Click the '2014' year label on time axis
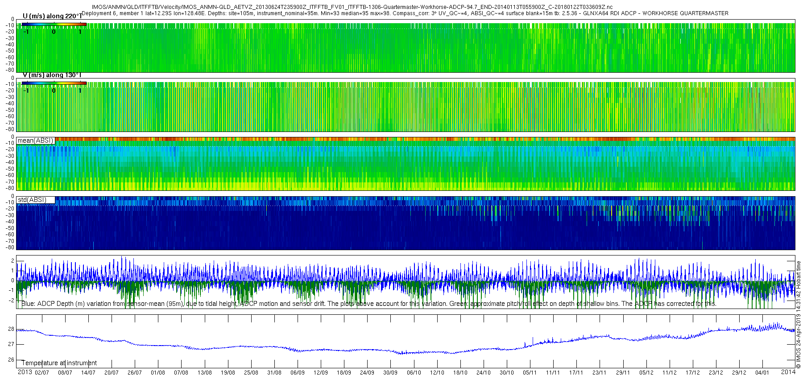The image size is (803, 379). 788,372
